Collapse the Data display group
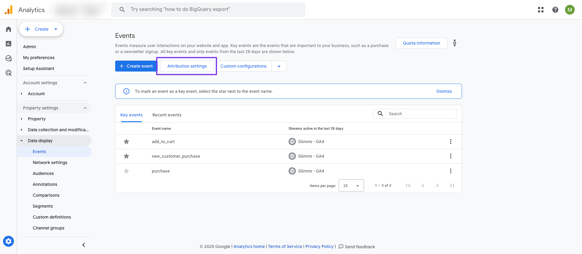The width and height of the screenshot is (582, 254). [x=22, y=141]
